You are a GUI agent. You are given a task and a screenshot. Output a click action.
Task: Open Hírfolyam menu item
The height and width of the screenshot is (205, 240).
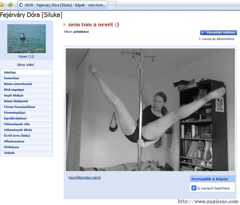(x=27, y=147)
